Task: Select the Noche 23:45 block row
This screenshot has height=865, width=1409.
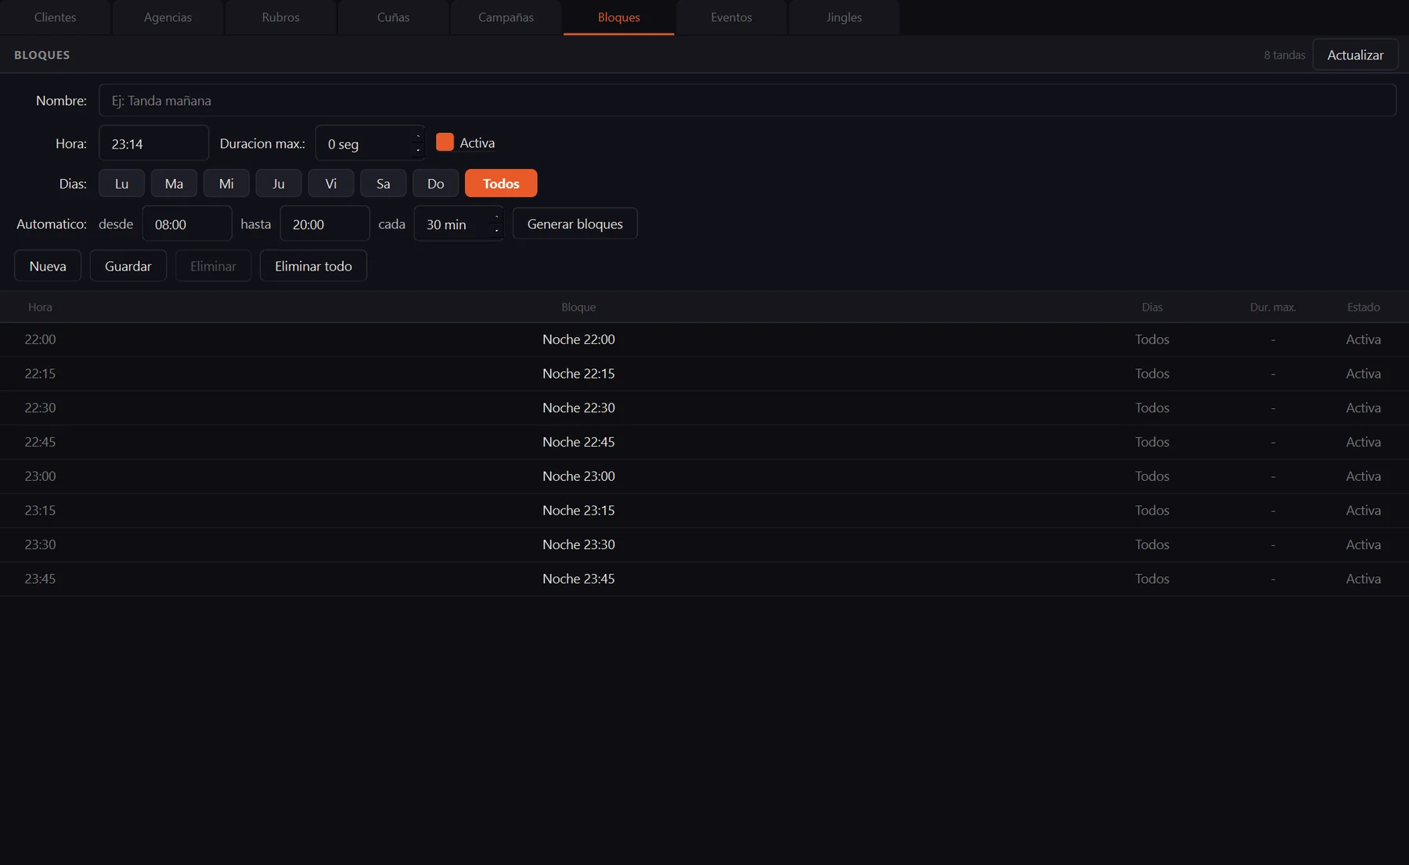Action: coord(704,579)
